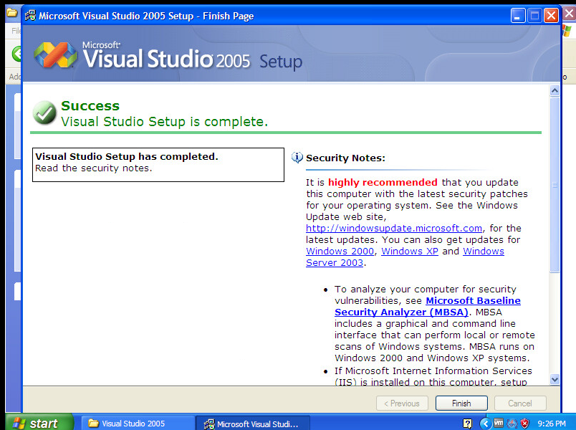Click the help question mark tray icon

[x=467, y=424]
